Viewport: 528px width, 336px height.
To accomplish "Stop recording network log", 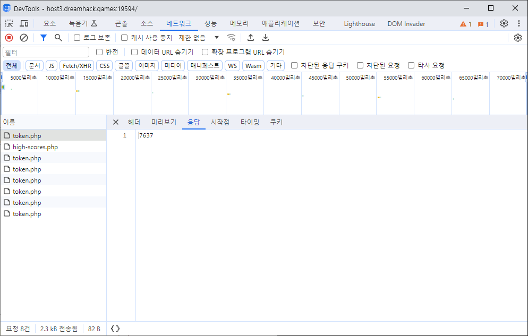I will point(9,38).
